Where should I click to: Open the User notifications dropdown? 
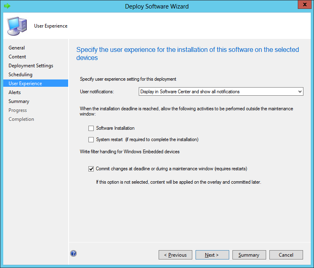pyautogui.click(x=221, y=92)
